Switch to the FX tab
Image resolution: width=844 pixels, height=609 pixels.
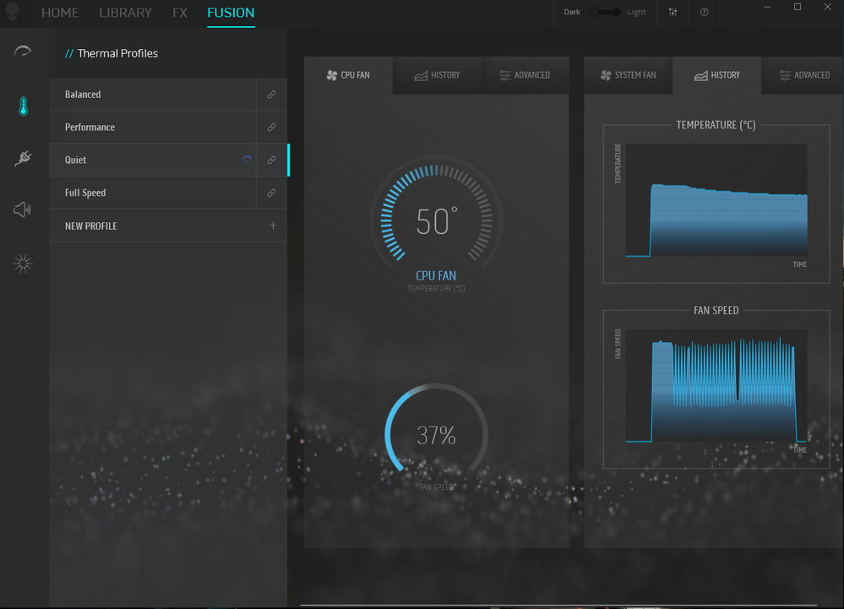click(x=180, y=13)
